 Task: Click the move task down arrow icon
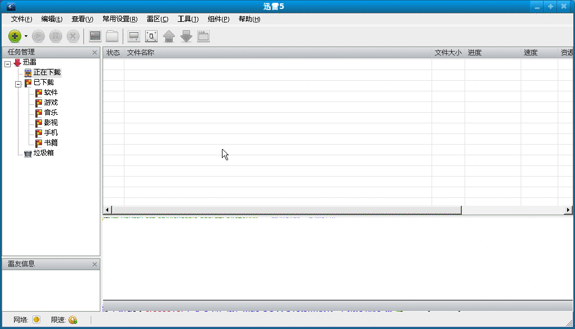186,36
